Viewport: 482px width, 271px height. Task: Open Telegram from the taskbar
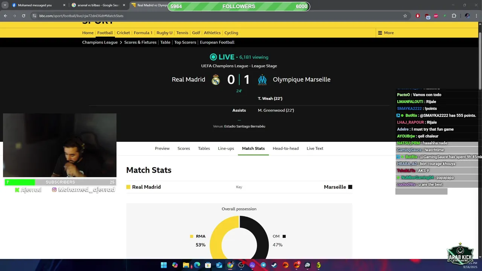click(x=263, y=265)
